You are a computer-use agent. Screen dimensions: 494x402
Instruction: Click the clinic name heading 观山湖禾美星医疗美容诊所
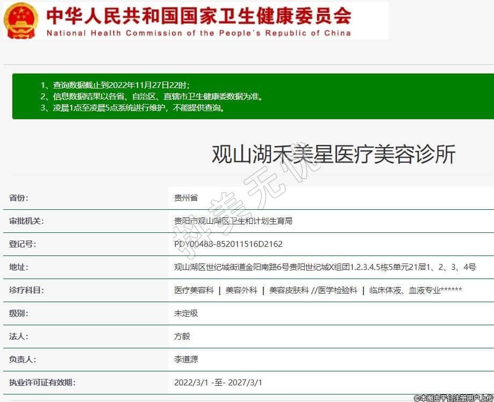pyautogui.click(x=333, y=154)
